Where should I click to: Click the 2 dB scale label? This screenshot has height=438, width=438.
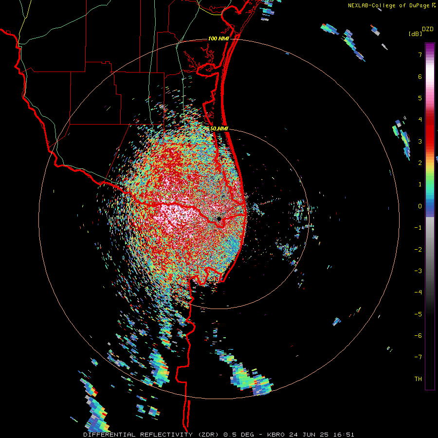[x=420, y=163]
